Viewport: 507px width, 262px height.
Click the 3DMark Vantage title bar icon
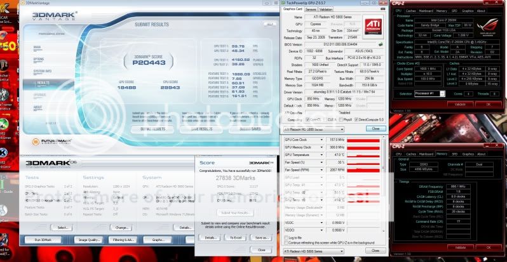tap(23, 3)
